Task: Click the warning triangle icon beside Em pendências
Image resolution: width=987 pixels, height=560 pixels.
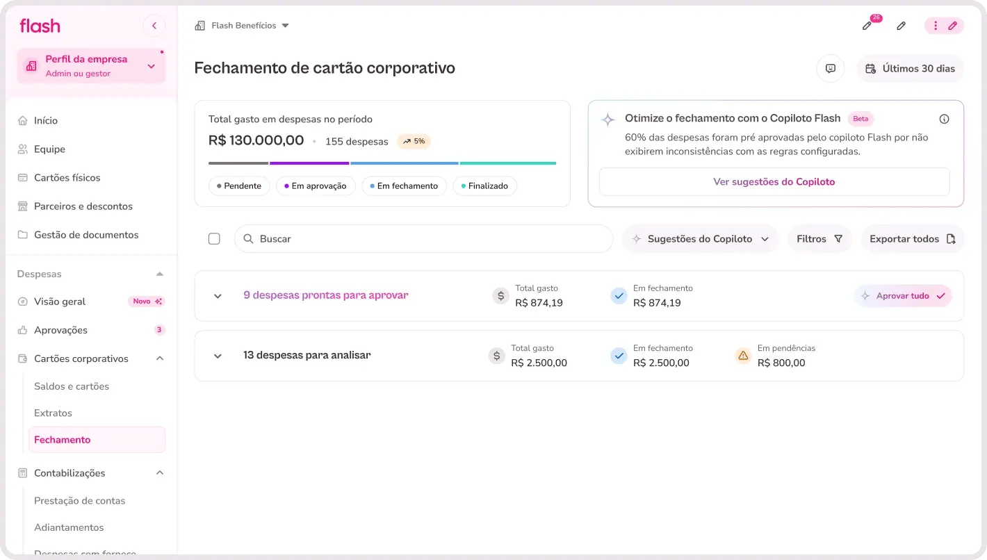Action: pos(743,356)
